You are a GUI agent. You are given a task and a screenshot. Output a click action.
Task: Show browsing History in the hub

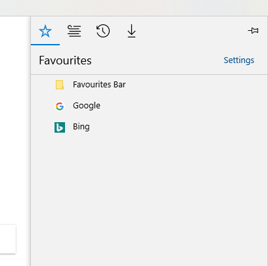pos(103,31)
